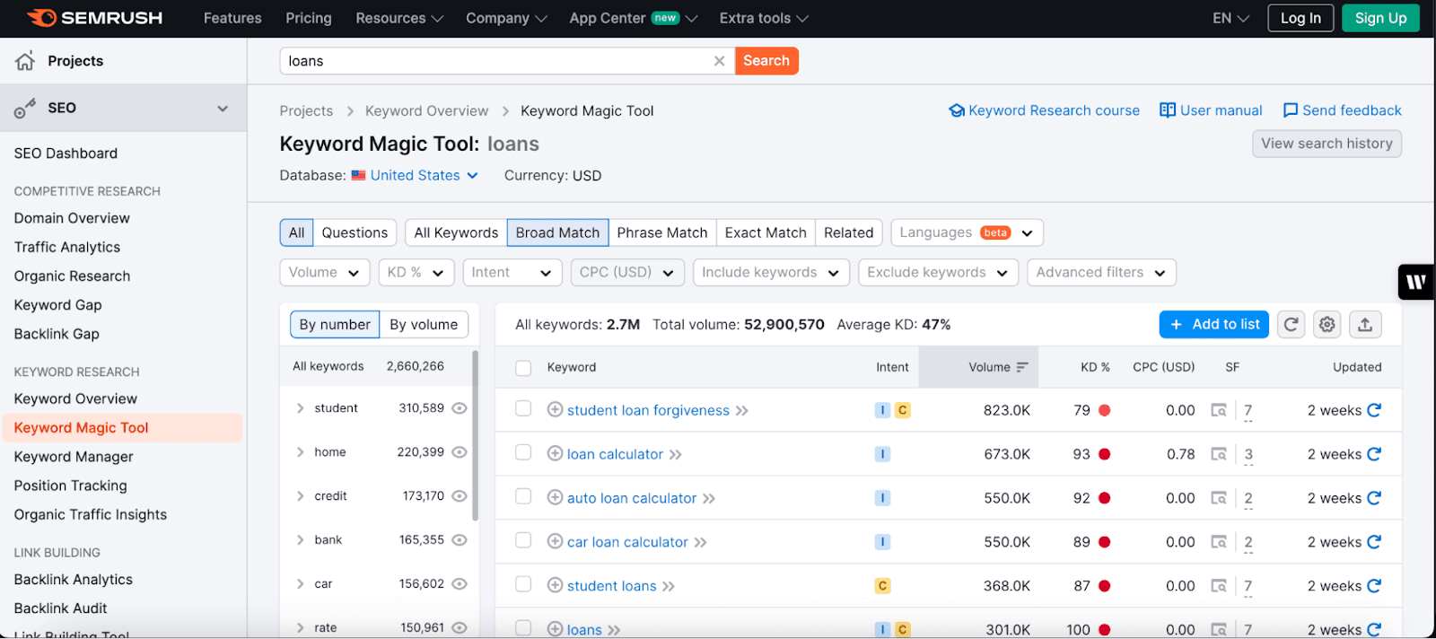Add student loan forgiveness via plus icon
This screenshot has width=1436, height=639.
click(555, 410)
